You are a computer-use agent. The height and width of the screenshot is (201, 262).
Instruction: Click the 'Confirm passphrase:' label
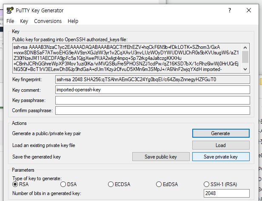pos(32,110)
